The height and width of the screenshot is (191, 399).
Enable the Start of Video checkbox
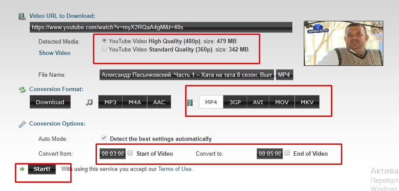[x=130, y=153]
